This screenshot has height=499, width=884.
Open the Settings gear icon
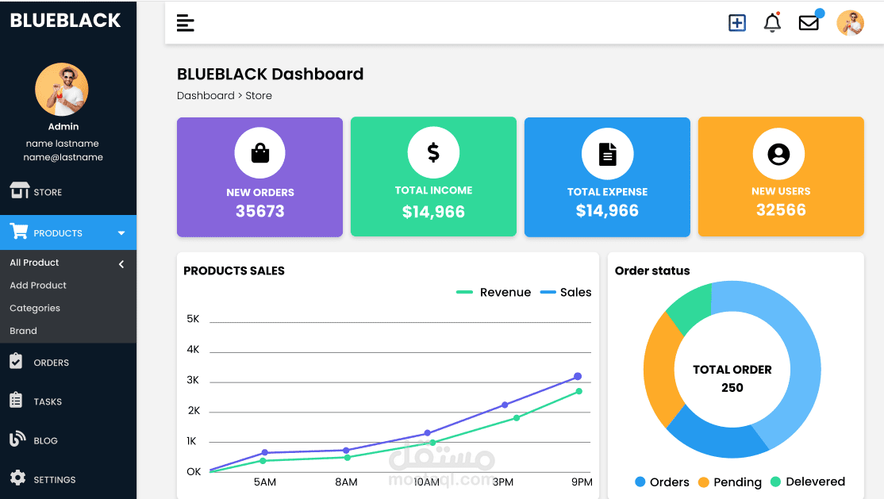click(17, 479)
